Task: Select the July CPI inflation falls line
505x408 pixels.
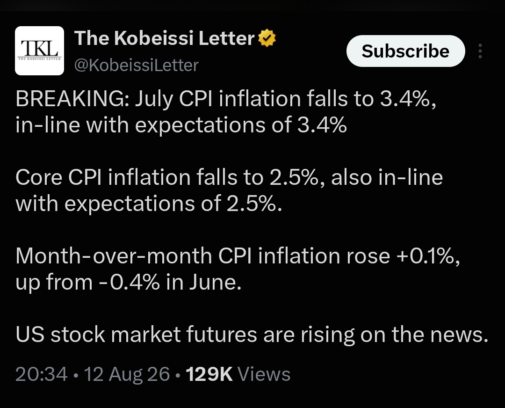Action: click(x=226, y=99)
